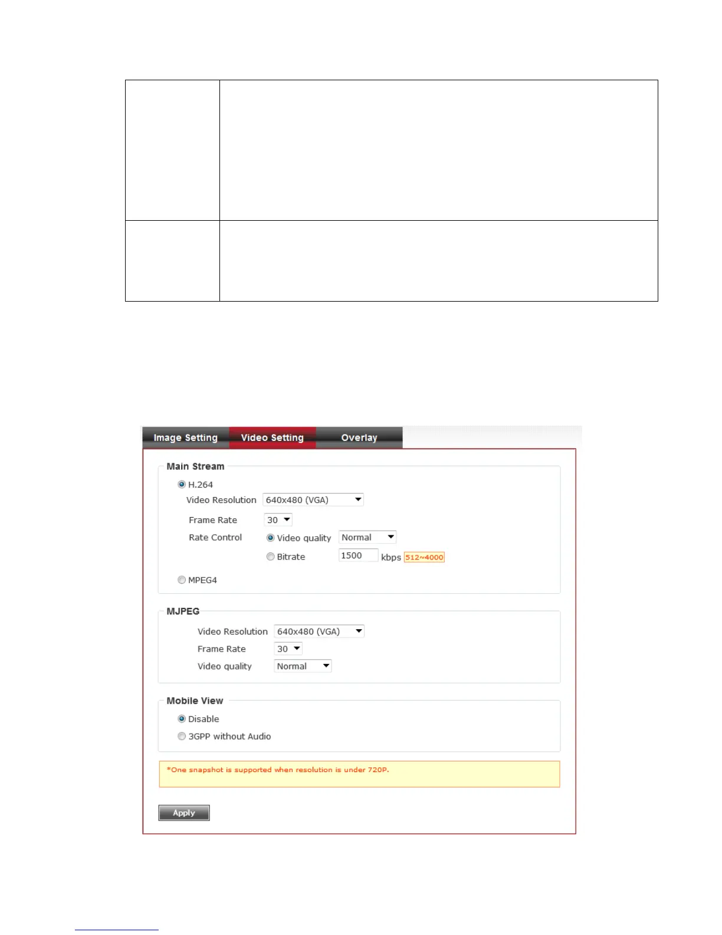Viewport: 722px width, 935px height.
Task: Click the Bitrate kbps input field
Action: [x=358, y=555]
